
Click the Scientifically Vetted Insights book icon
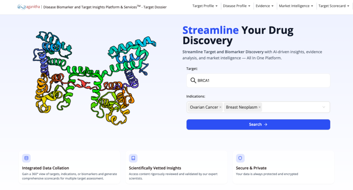[133, 158]
